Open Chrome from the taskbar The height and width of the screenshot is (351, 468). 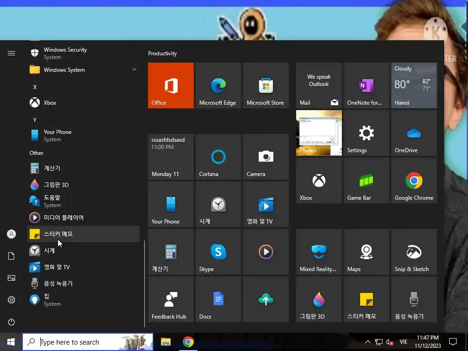(188, 342)
